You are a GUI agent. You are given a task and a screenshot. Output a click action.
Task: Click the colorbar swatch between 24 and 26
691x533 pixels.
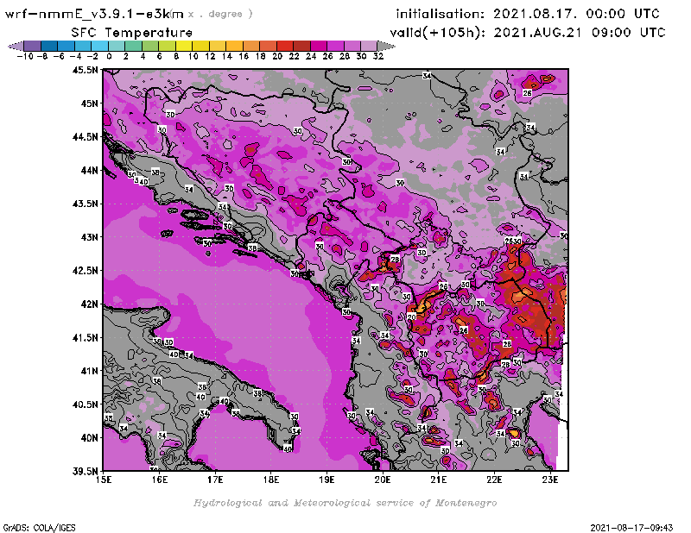point(319,46)
